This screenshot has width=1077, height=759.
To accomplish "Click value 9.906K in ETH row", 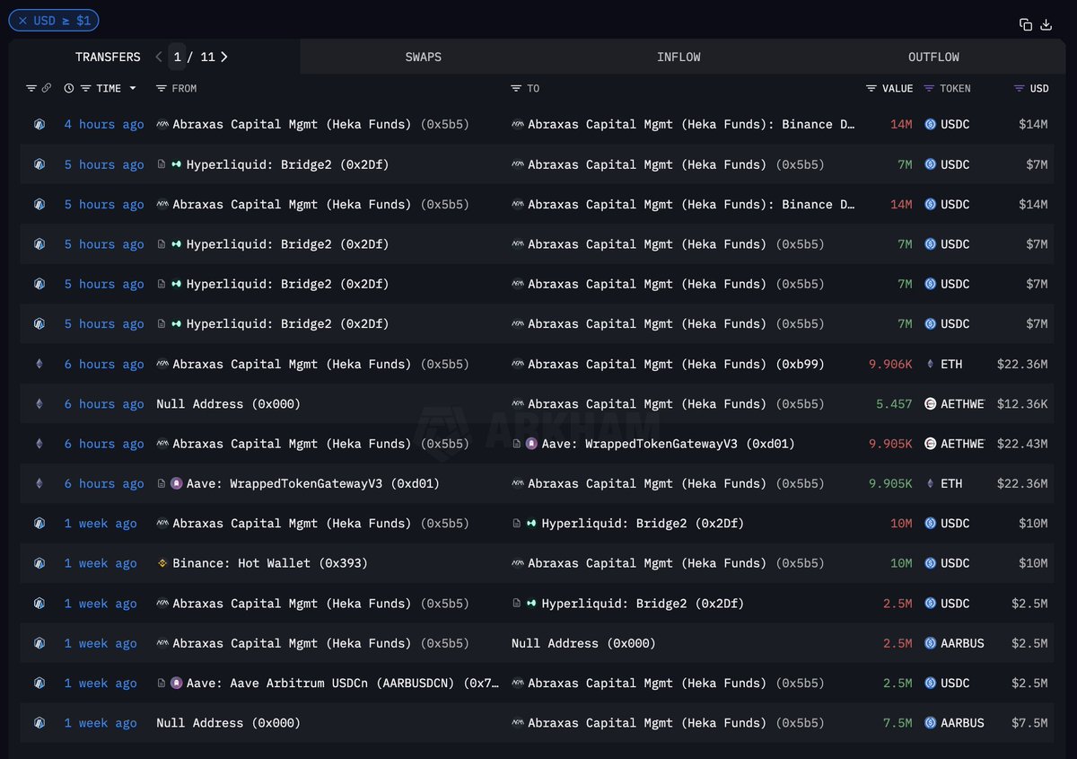I will [x=890, y=364].
